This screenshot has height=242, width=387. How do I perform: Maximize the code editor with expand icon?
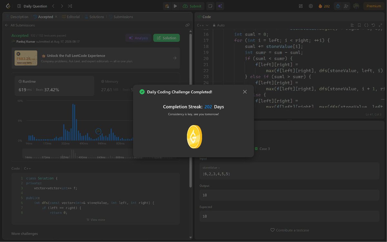(380, 25)
